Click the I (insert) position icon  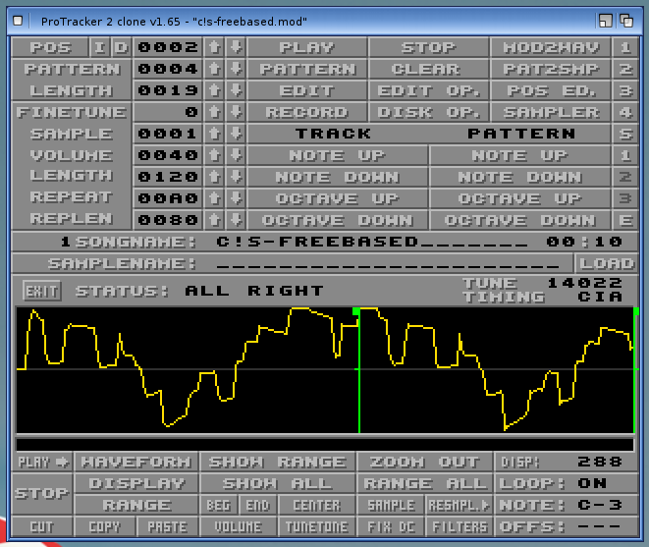pos(100,47)
